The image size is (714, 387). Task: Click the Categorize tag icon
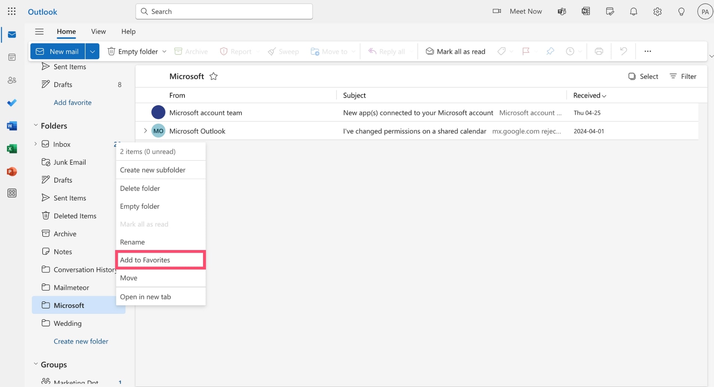click(x=501, y=51)
